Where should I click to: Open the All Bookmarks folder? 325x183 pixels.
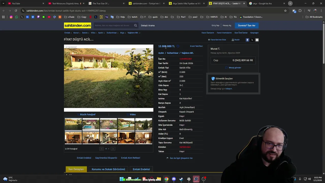click(x=314, y=17)
